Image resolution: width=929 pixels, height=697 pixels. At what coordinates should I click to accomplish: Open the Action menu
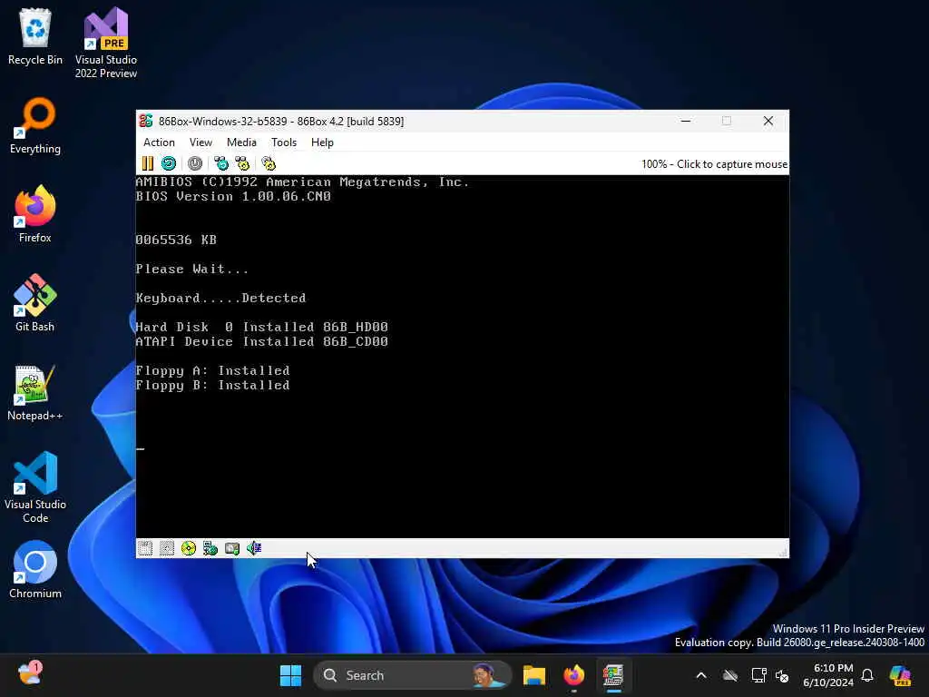(159, 142)
